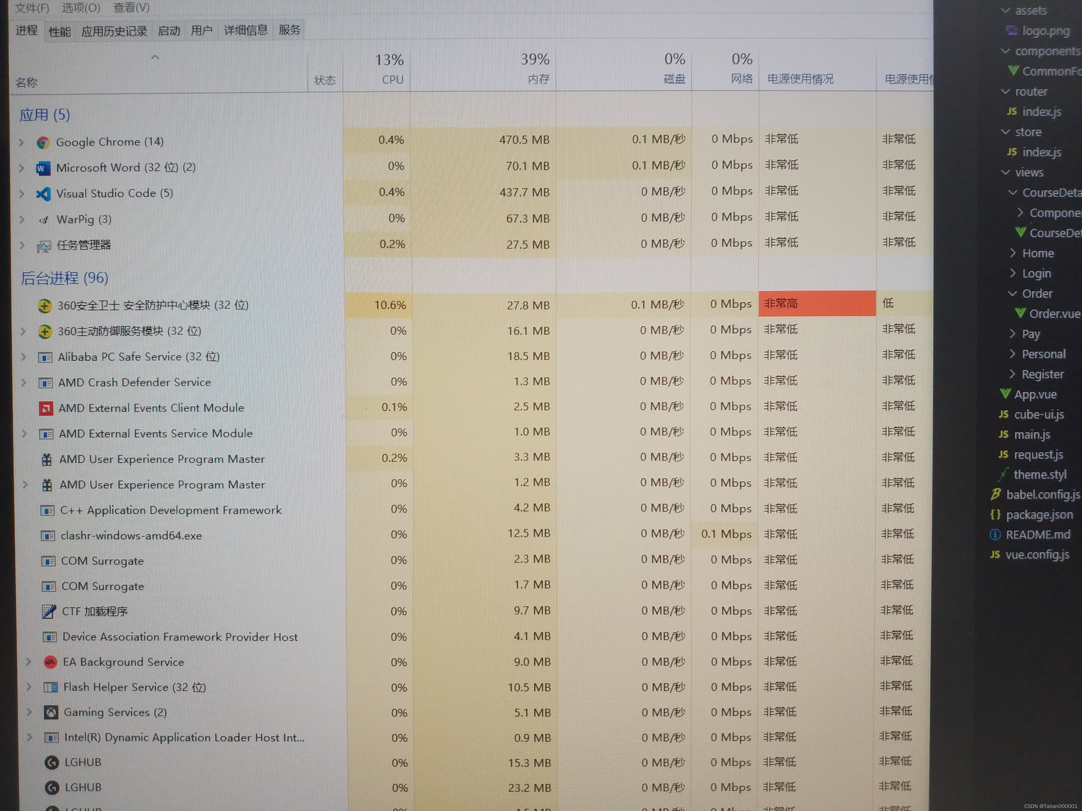
Task: Click the Microsoft Word process icon
Action: (43, 168)
